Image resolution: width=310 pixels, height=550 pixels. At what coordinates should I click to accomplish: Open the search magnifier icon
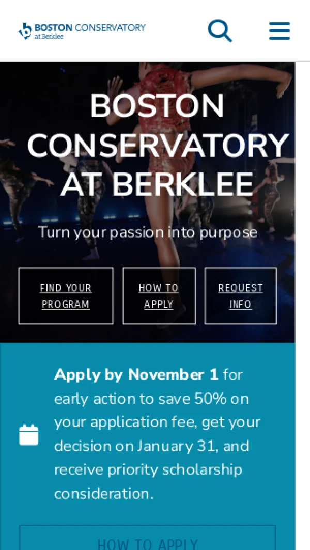click(x=220, y=30)
